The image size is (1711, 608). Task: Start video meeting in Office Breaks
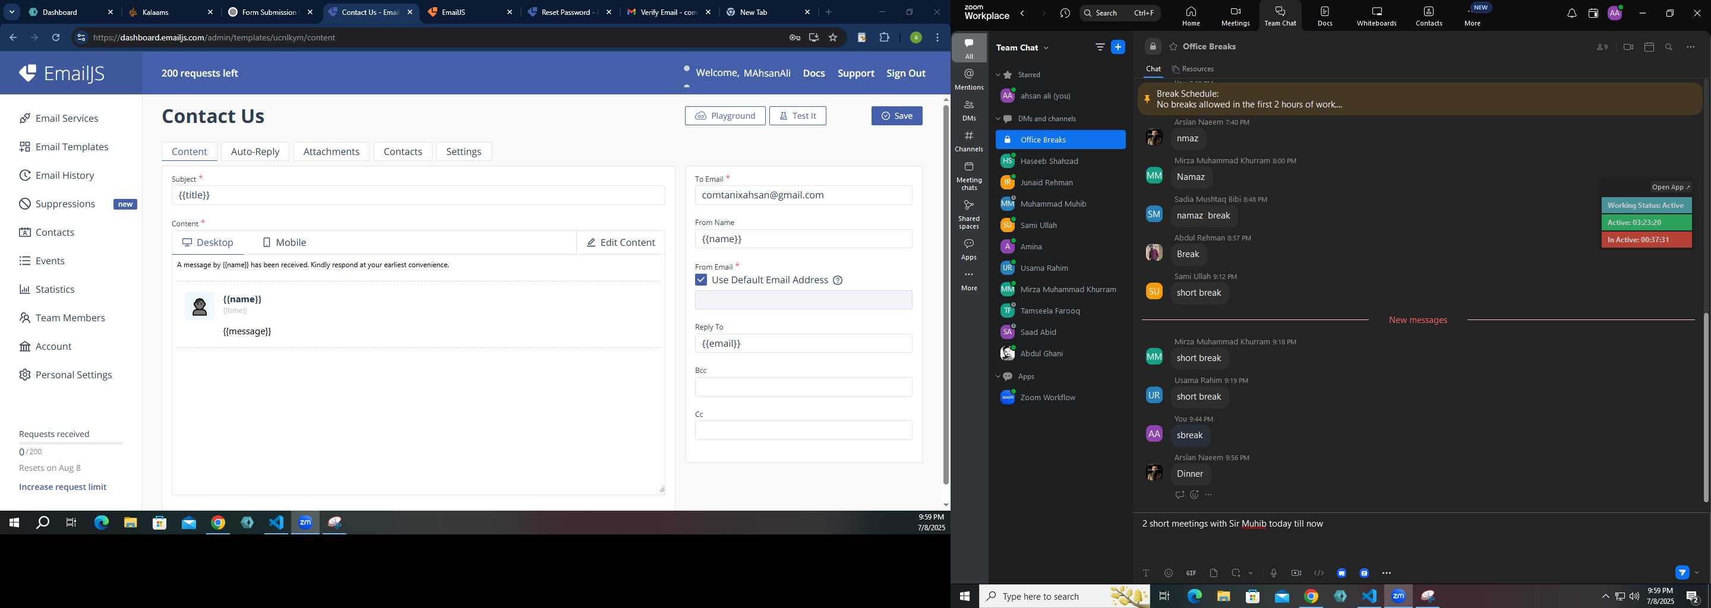point(1627,47)
